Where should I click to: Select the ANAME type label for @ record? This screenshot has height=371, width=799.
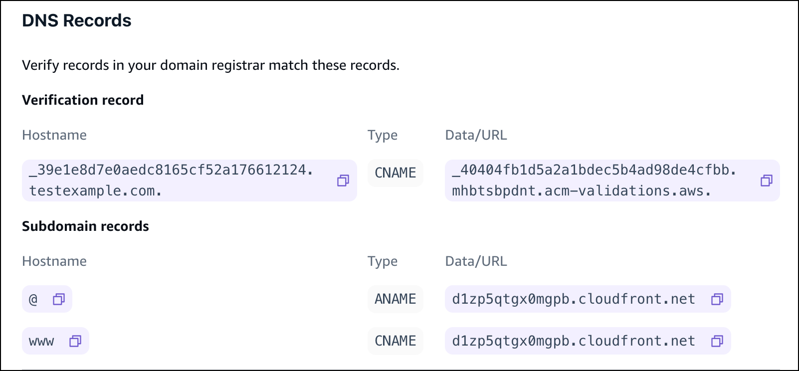[x=395, y=299]
